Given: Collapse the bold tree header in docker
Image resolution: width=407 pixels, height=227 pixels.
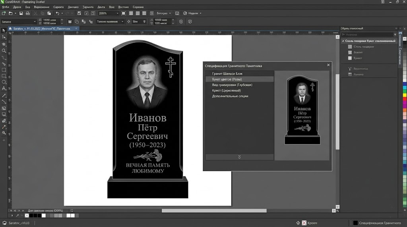Looking at the screenshot, I should pyautogui.click(x=343, y=41).
